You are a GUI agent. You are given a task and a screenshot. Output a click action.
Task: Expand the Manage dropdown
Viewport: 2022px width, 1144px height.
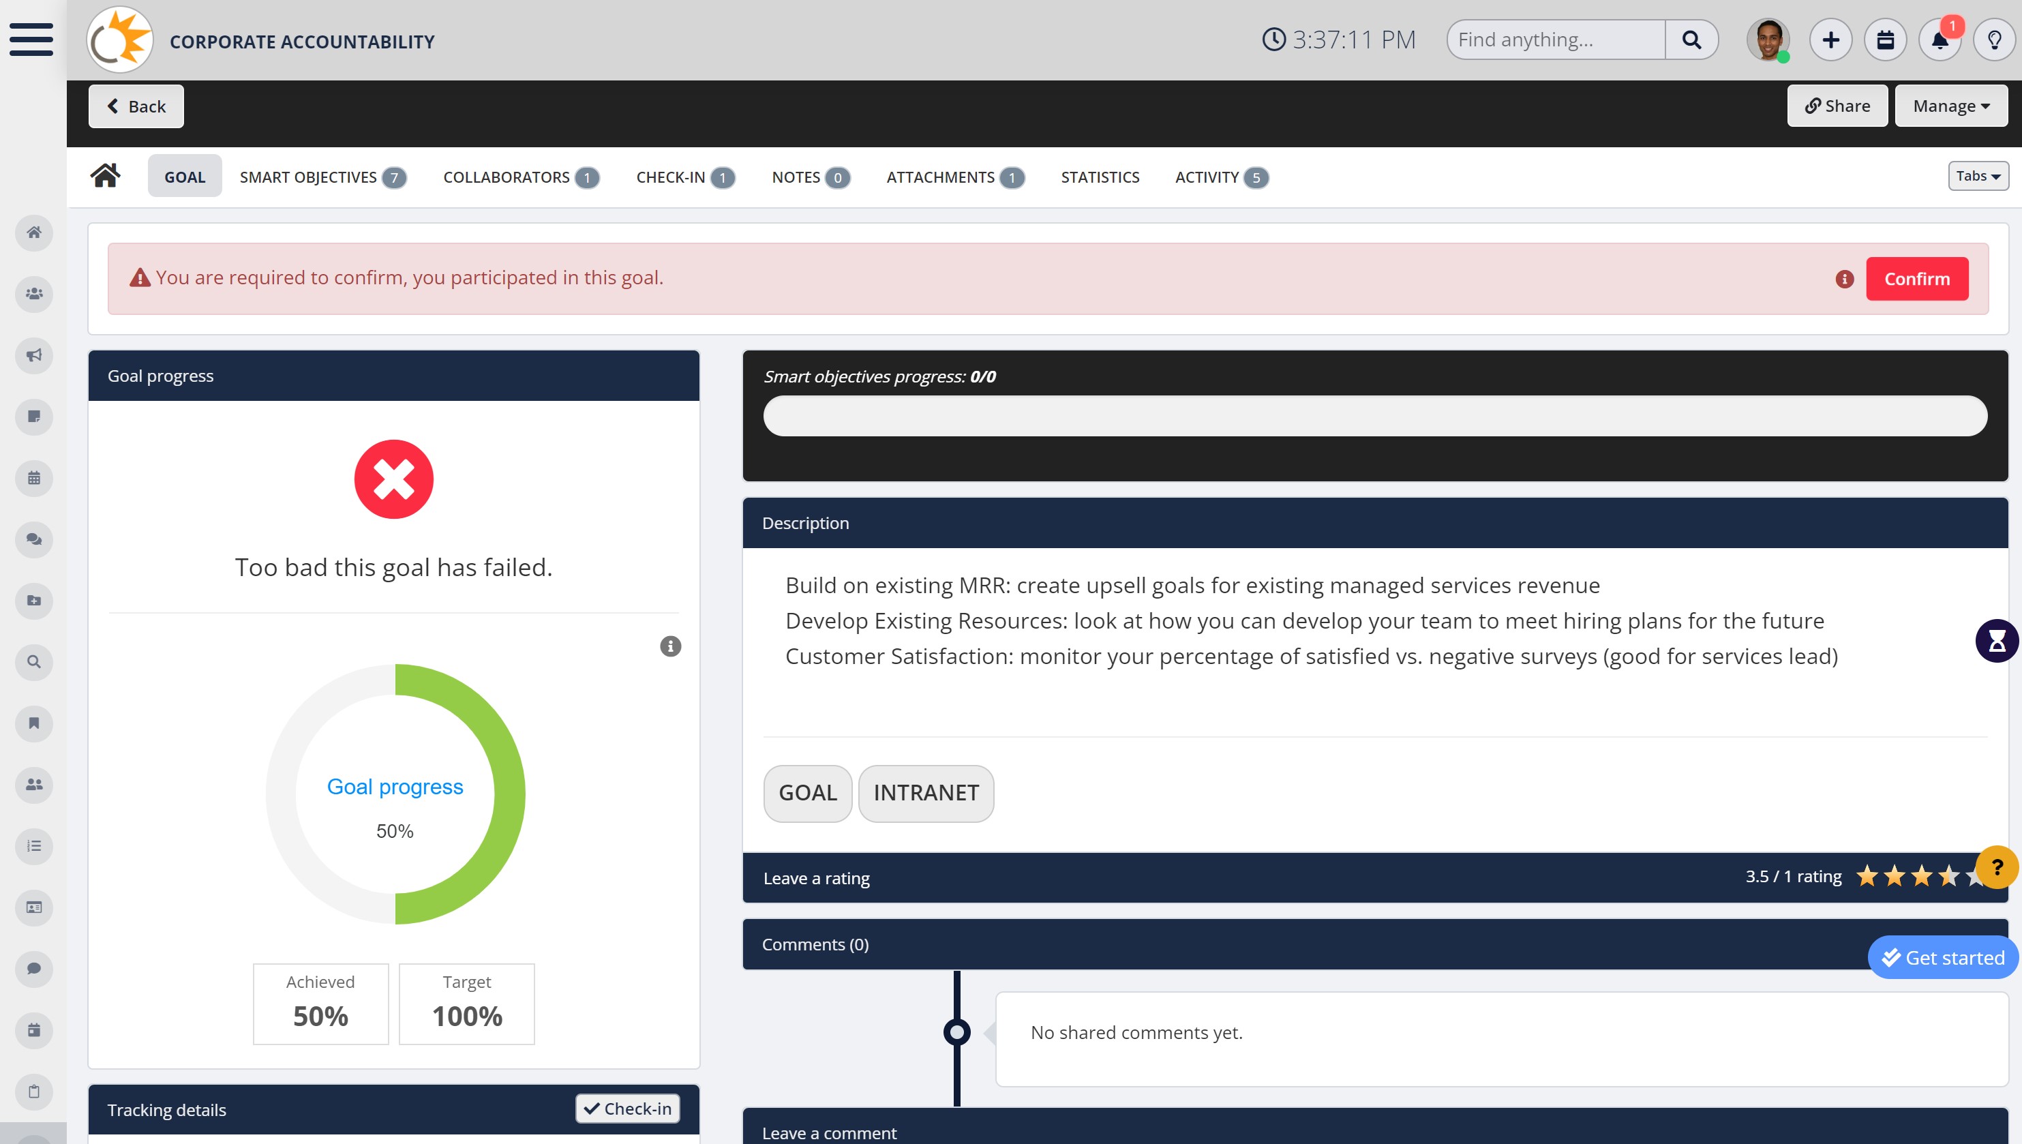(1950, 106)
